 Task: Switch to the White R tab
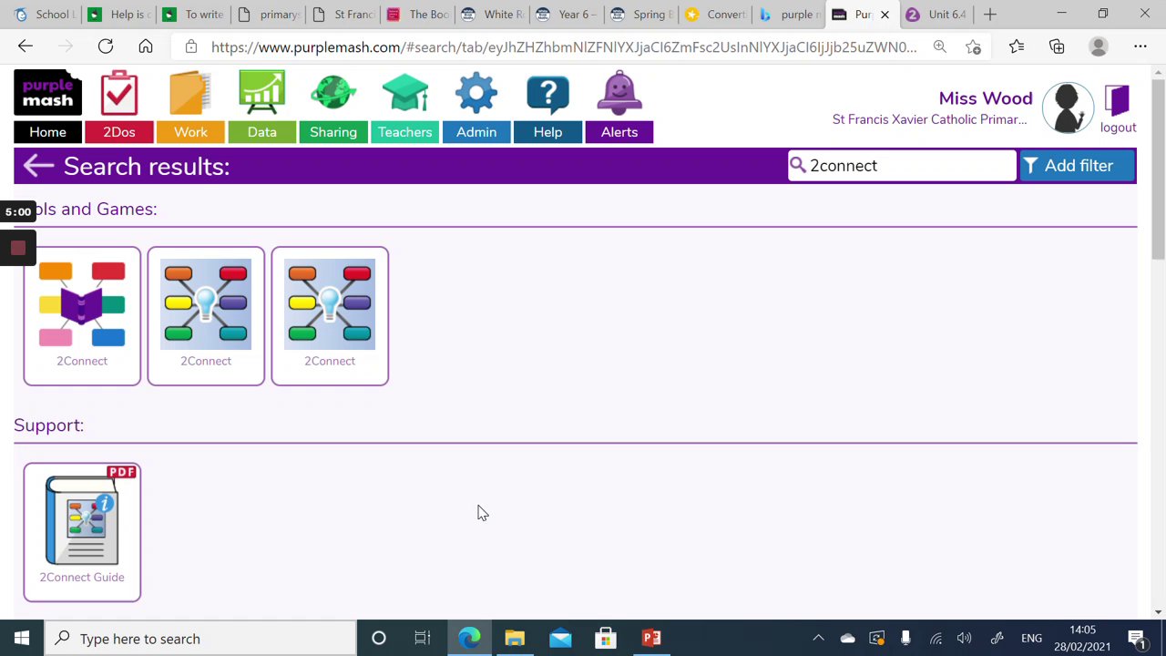(492, 15)
